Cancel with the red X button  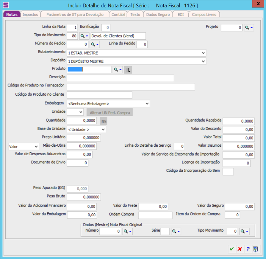(240, 249)
